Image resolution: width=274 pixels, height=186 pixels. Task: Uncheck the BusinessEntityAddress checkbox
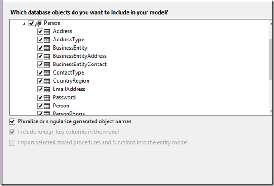point(40,56)
